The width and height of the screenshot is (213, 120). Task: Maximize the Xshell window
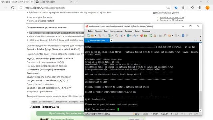pos(190,26)
